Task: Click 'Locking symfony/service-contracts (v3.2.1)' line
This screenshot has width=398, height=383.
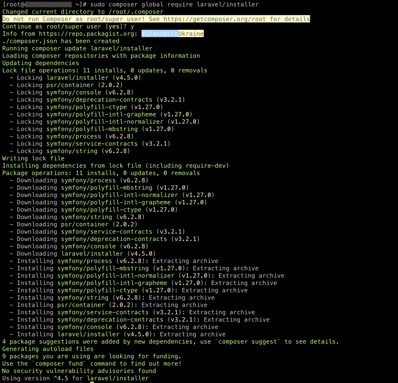Action: point(90,143)
